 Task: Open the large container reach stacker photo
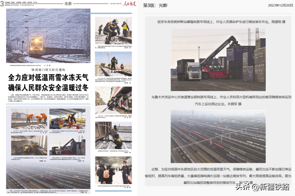click(218, 60)
